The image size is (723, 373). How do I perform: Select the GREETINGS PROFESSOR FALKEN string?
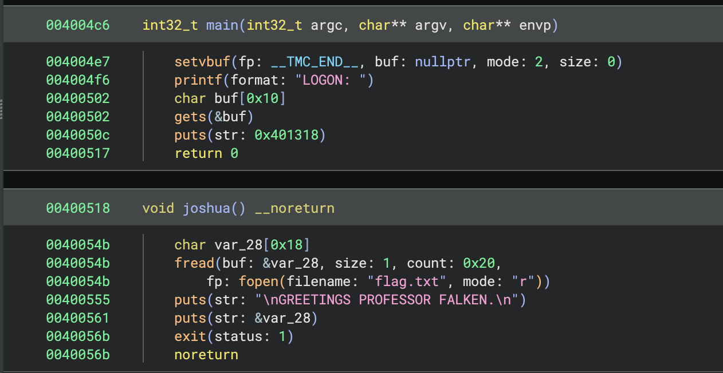click(x=390, y=300)
